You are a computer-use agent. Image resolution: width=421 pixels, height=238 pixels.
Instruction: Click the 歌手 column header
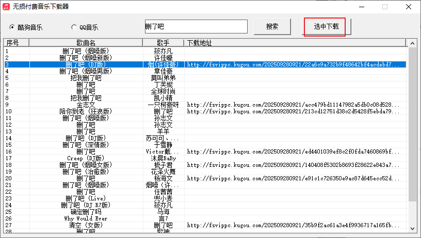[163, 43]
